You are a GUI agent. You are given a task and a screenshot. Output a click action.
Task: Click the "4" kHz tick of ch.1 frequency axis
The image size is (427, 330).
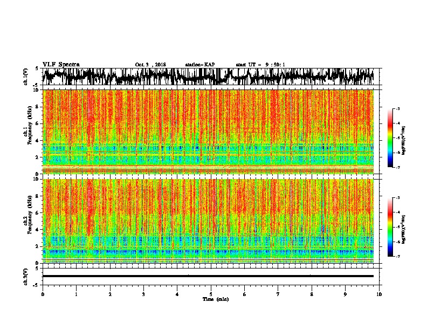click(38, 141)
